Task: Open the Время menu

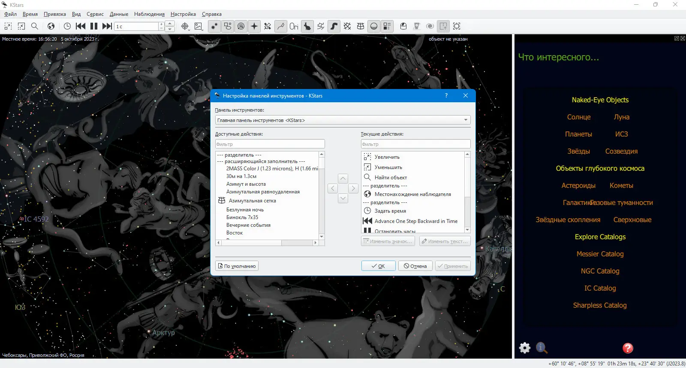Action: pyautogui.click(x=30, y=14)
